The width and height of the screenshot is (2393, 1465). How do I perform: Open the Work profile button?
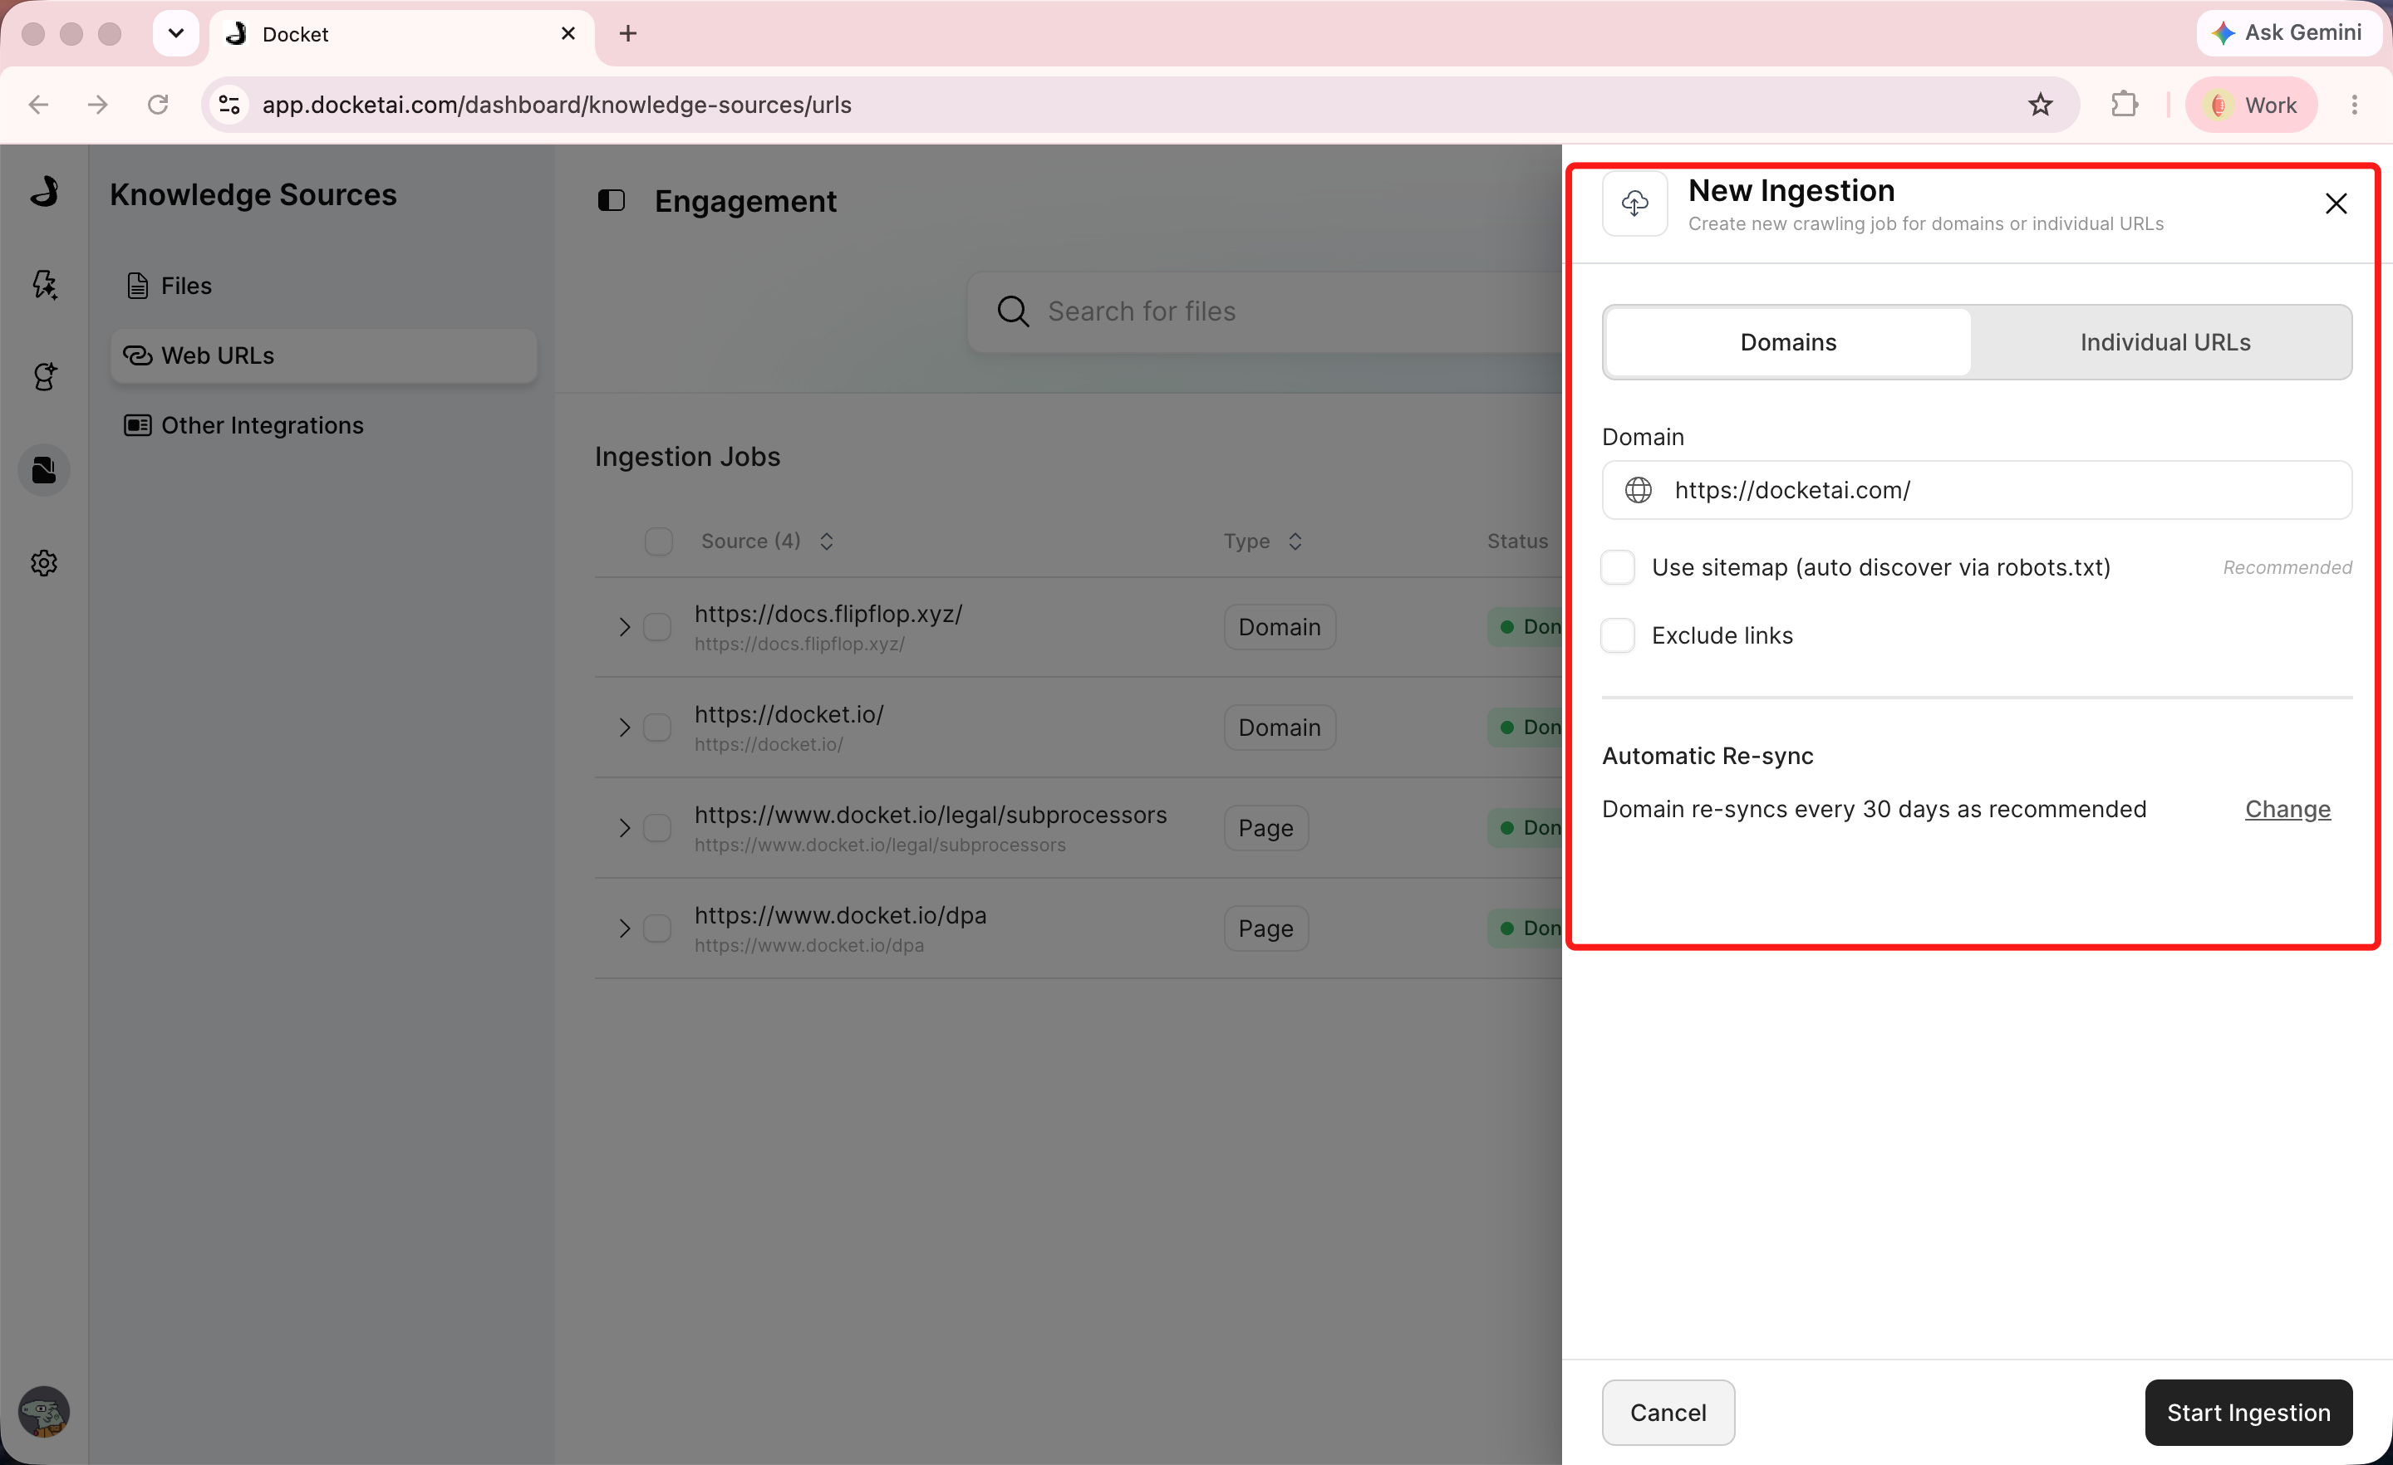tap(2251, 105)
